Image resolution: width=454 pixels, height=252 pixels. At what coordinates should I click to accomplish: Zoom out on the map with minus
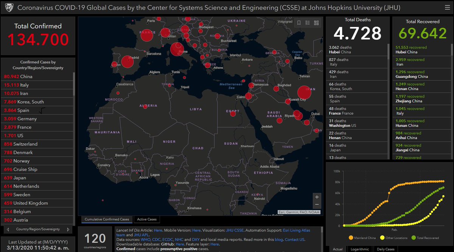pyautogui.click(x=317, y=204)
